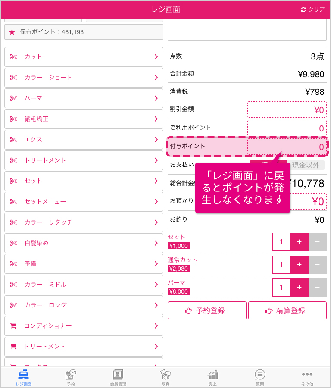Open the 質問 chat bubble icon

click(x=260, y=375)
